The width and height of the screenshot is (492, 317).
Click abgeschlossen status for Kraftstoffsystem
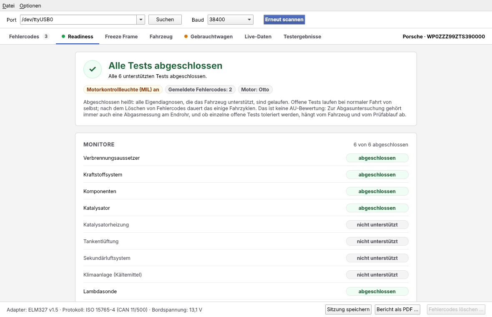pyautogui.click(x=377, y=174)
